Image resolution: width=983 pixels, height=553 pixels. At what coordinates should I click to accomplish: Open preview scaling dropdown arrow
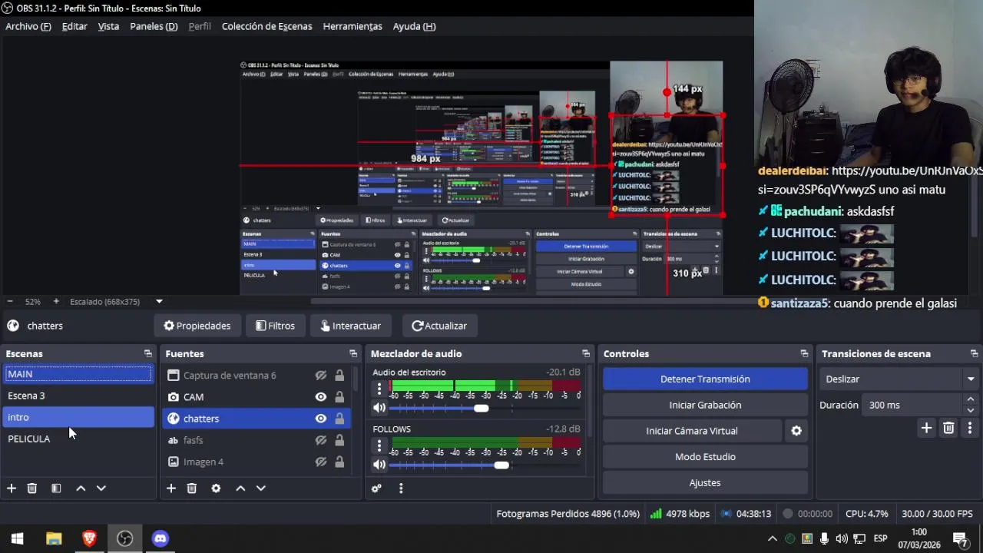159,302
